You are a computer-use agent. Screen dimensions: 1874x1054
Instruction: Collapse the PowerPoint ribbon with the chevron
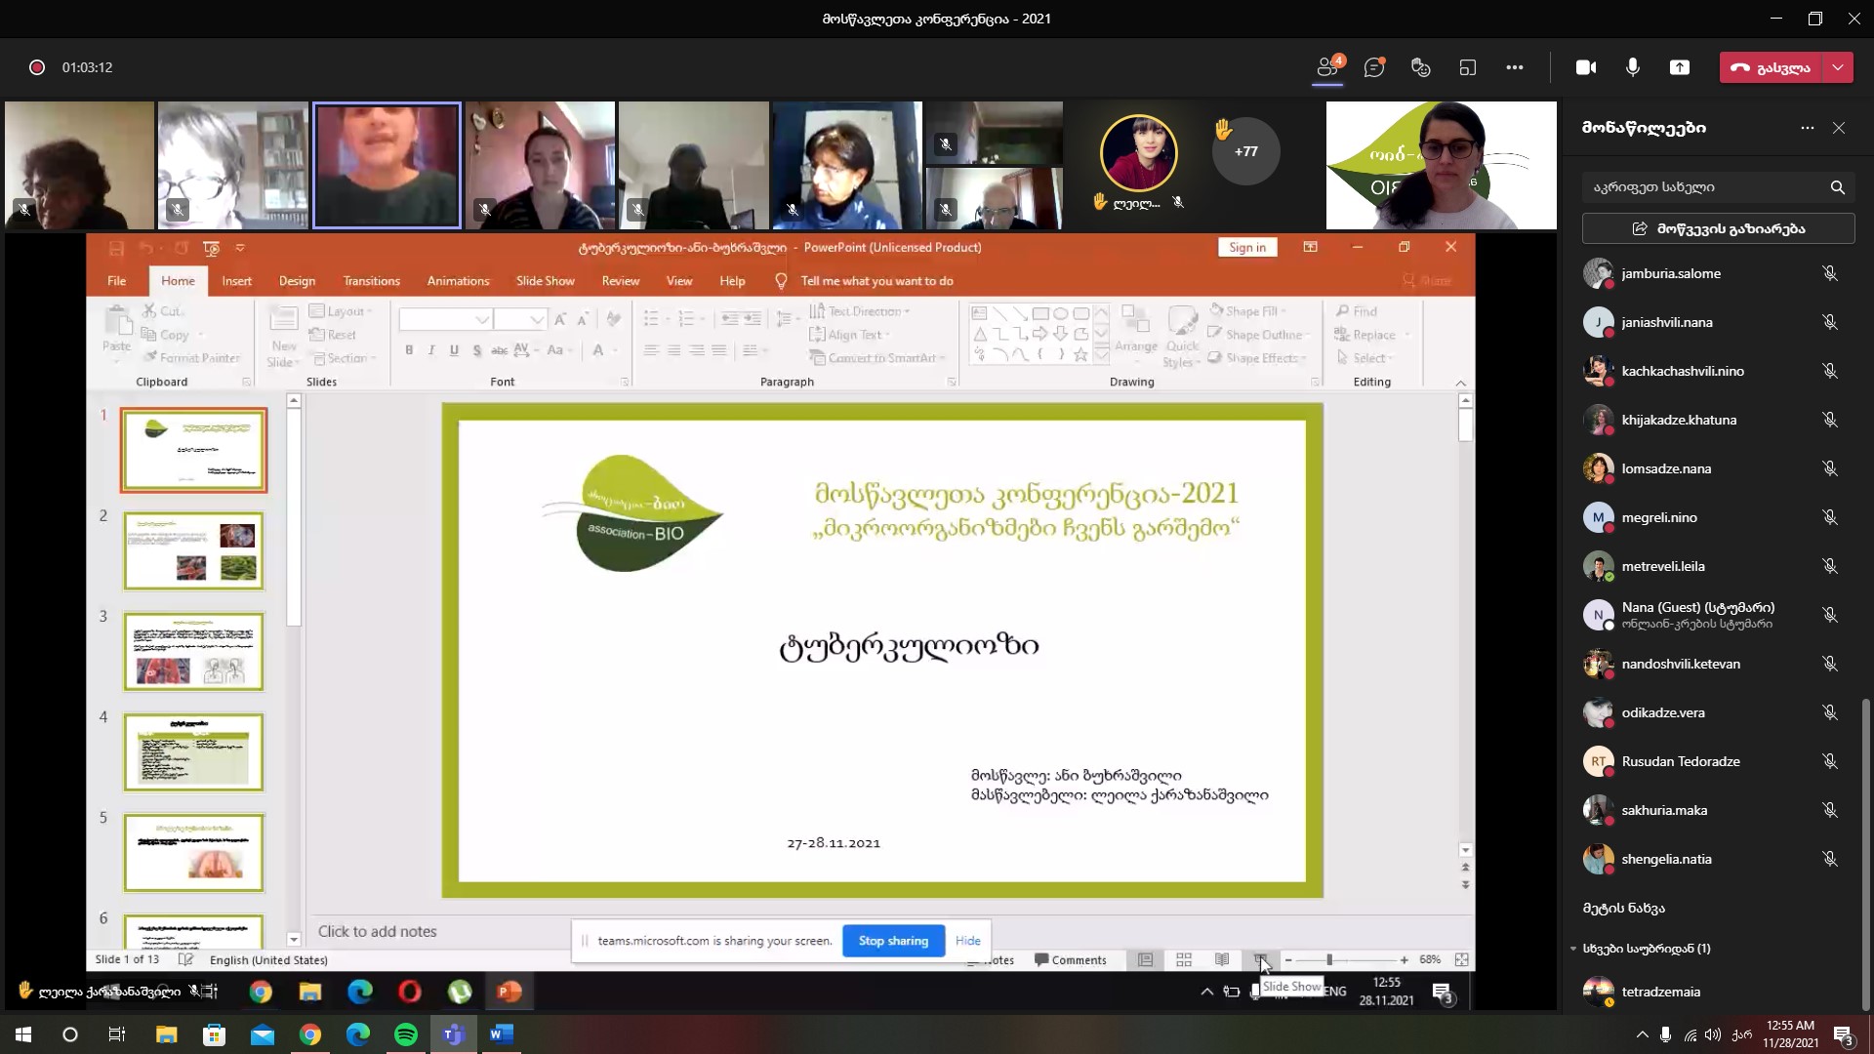(1461, 383)
